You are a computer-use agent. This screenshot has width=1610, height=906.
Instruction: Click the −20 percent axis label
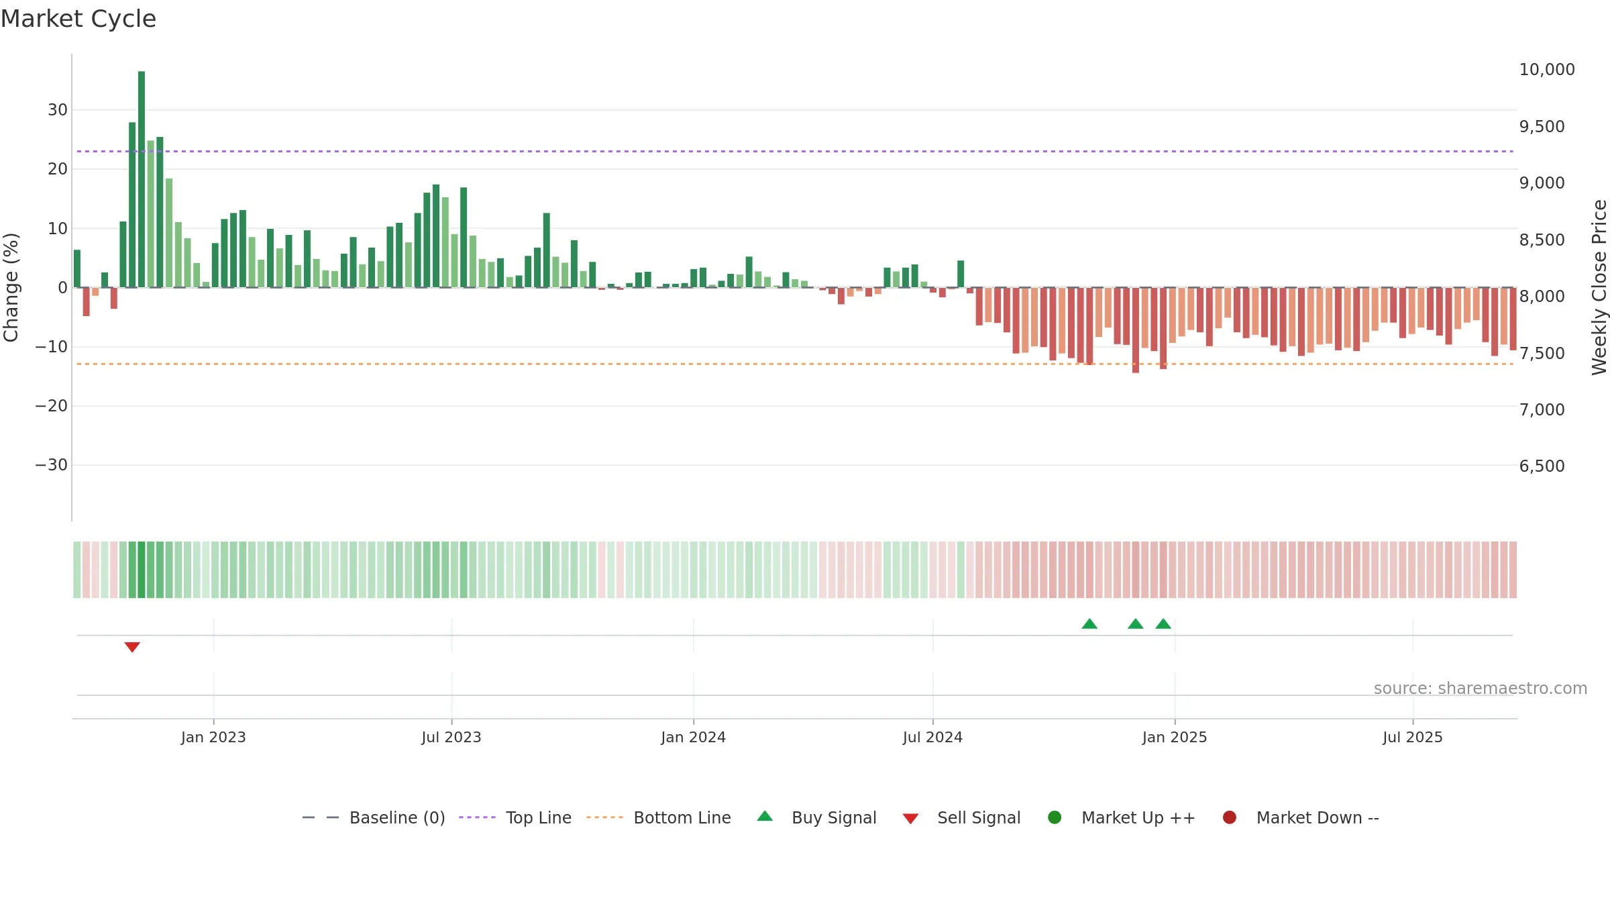click(x=52, y=406)
